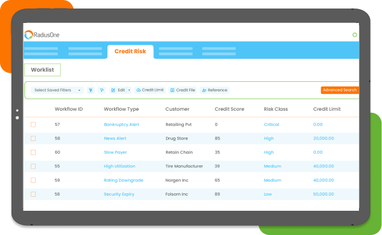This screenshot has height=235, width=382.
Task: Click the clear filter icon before Edit
Action: 102,90
